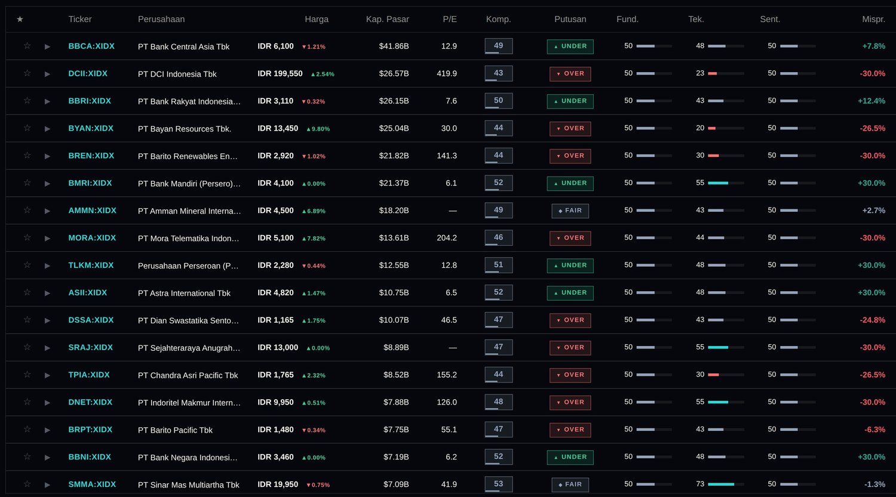Click the Mispr. value +12.4% for BBRI:XIDX
This screenshot has height=497, width=896.
872,101
